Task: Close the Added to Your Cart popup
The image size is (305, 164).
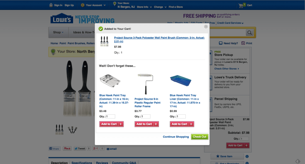Action: [206, 27]
